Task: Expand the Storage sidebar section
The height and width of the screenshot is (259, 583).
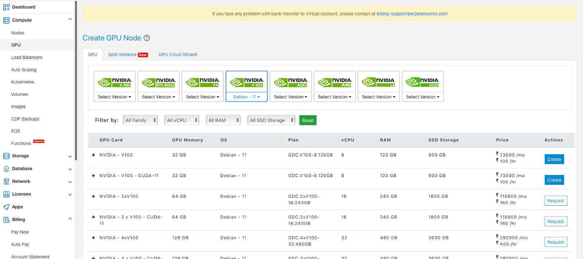Action: [x=70, y=156]
